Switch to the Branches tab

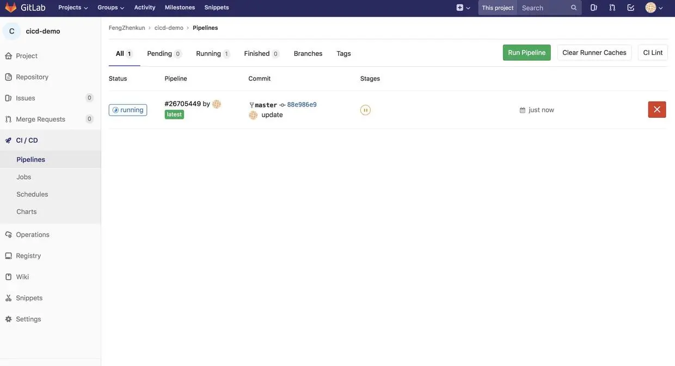click(308, 53)
